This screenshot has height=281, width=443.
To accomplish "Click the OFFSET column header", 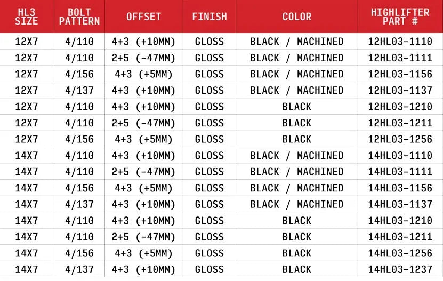I will (143, 17).
